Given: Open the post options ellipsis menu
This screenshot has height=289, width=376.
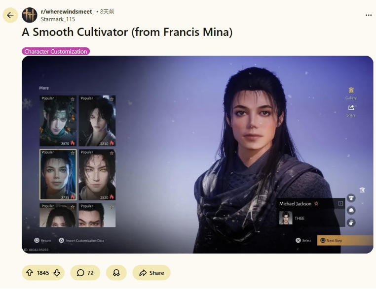Looking at the screenshot, I should pos(369,15).
